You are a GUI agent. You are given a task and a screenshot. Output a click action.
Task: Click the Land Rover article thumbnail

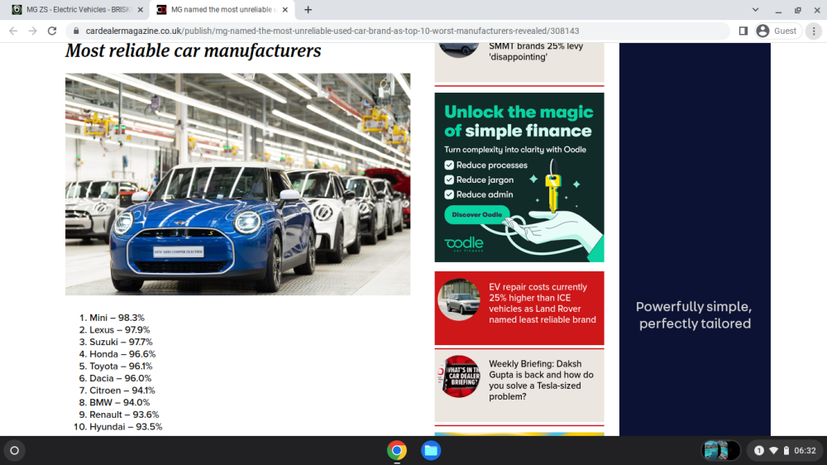pyautogui.click(x=459, y=300)
